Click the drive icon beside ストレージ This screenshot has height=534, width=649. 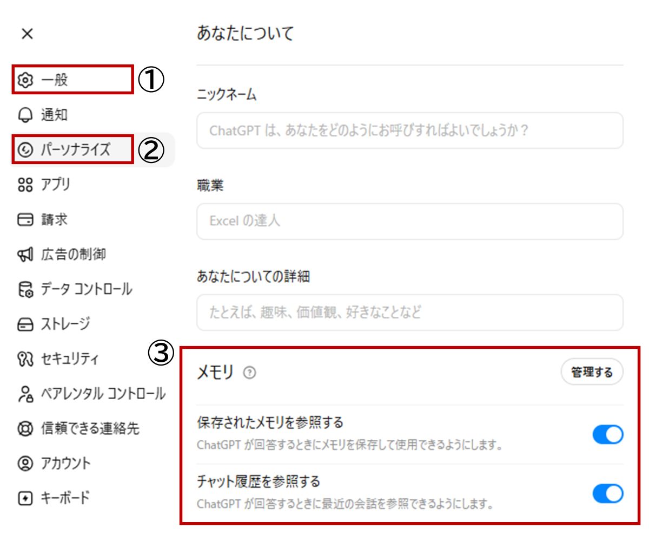click(x=25, y=324)
